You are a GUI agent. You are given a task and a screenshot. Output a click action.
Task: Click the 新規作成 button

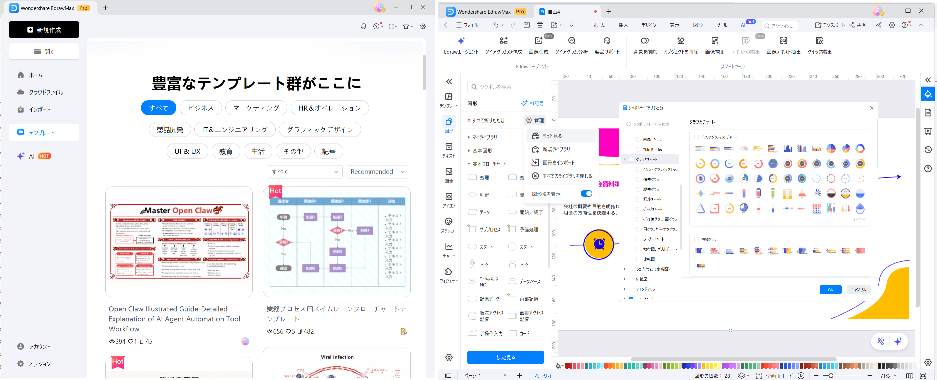(x=44, y=29)
